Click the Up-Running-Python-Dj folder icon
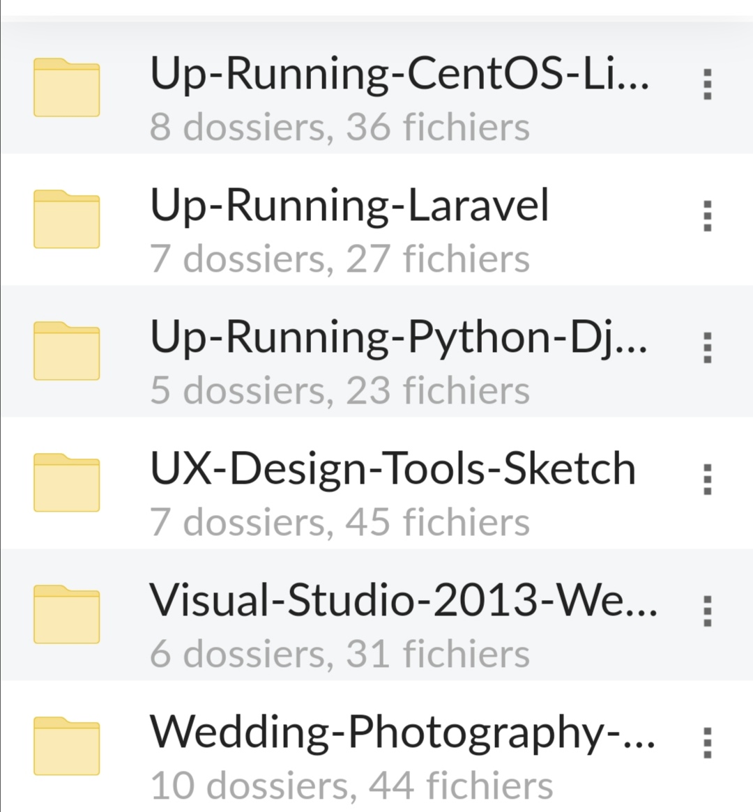The height and width of the screenshot is (812, 753). click(66, 351)
